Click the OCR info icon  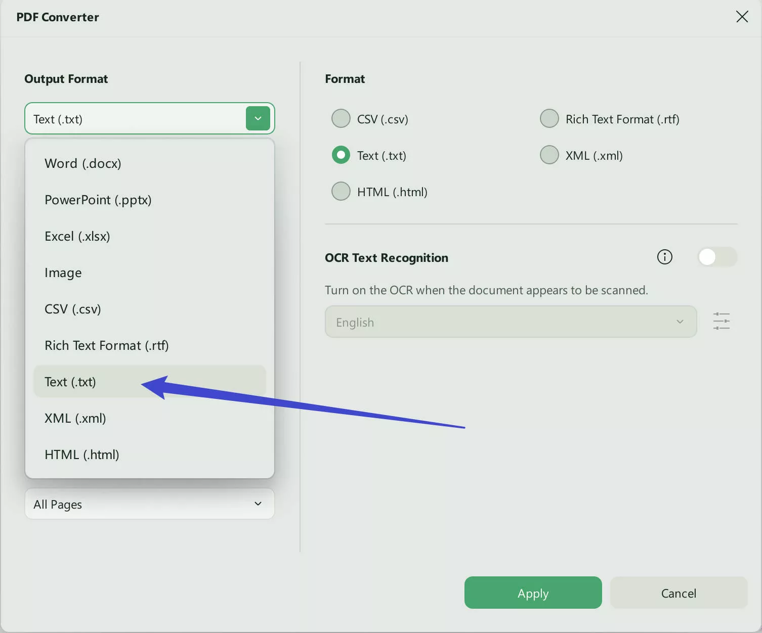pos(664,257)
